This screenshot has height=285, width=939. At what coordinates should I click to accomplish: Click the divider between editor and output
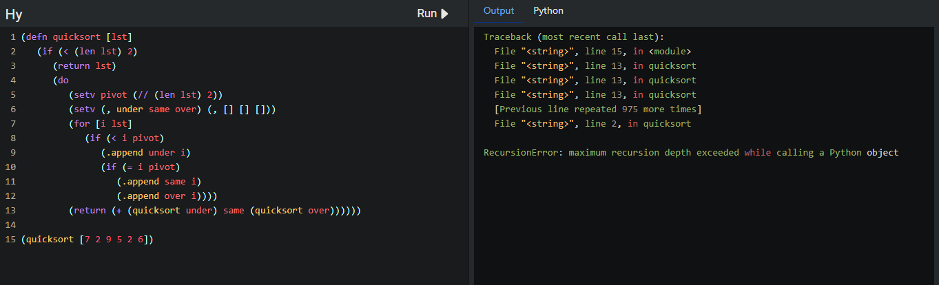pos(471,142)
